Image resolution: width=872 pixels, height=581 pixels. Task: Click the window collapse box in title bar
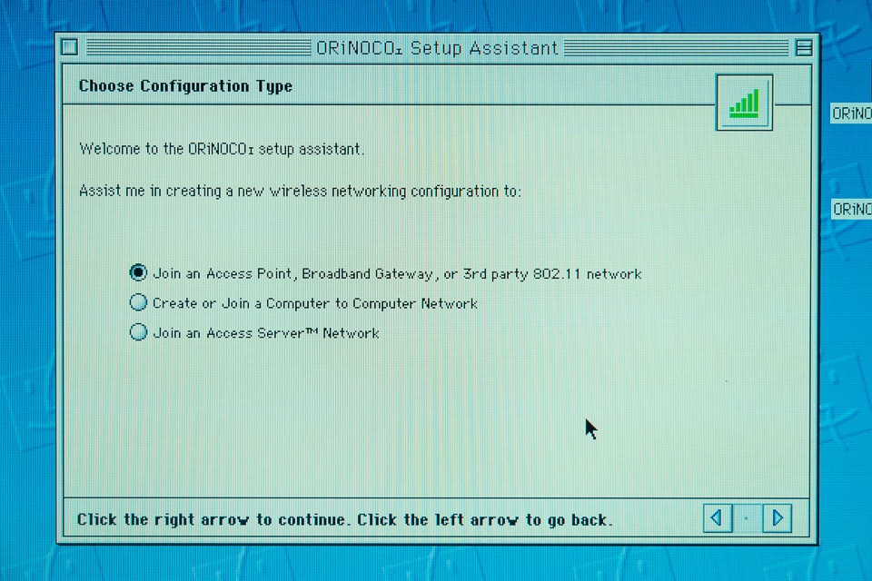pyautogui.click(x=804, y=48)
